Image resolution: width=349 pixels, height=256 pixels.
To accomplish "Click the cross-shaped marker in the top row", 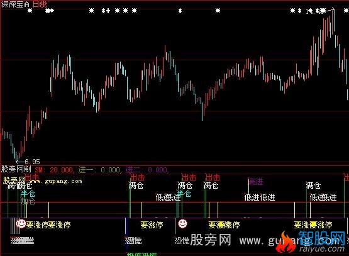I will click(x=108, y=11).
